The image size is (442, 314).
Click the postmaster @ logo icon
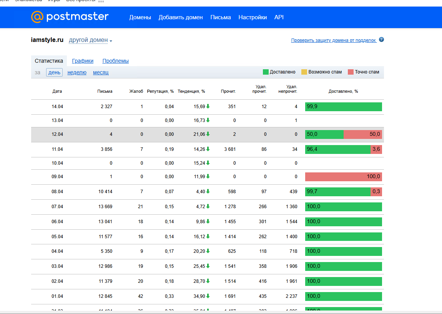tap(37, 17)
